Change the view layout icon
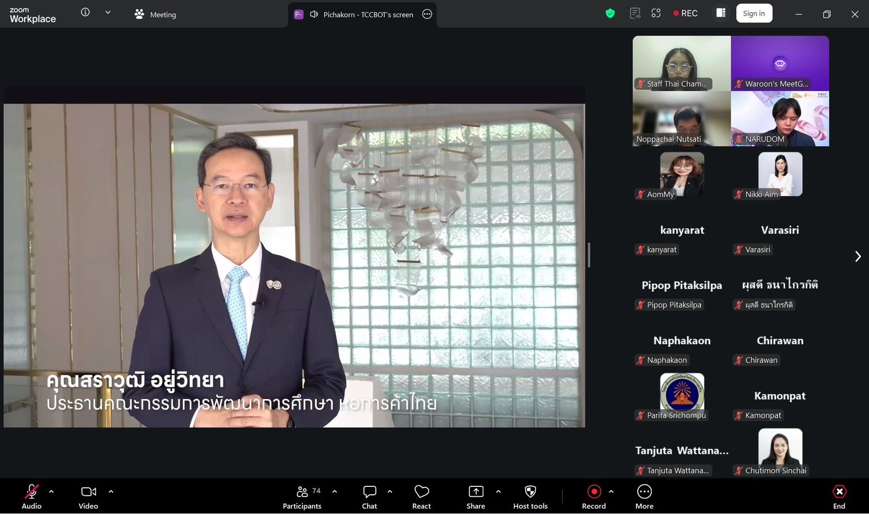 coord(721,13)
